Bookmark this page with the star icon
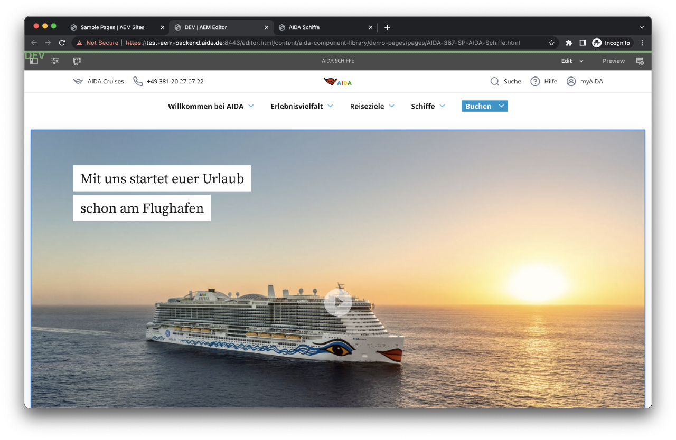The image size is (676, 440). [x=551, y=43]
